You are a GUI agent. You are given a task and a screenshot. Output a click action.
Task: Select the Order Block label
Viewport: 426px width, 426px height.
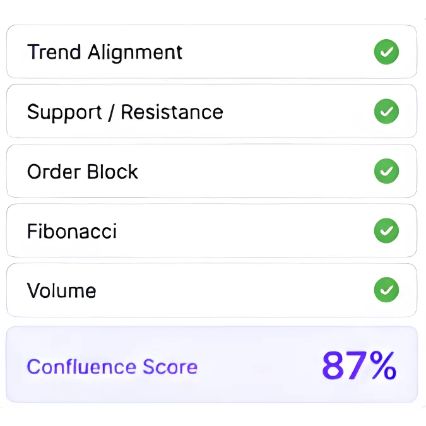coord(82,172)
